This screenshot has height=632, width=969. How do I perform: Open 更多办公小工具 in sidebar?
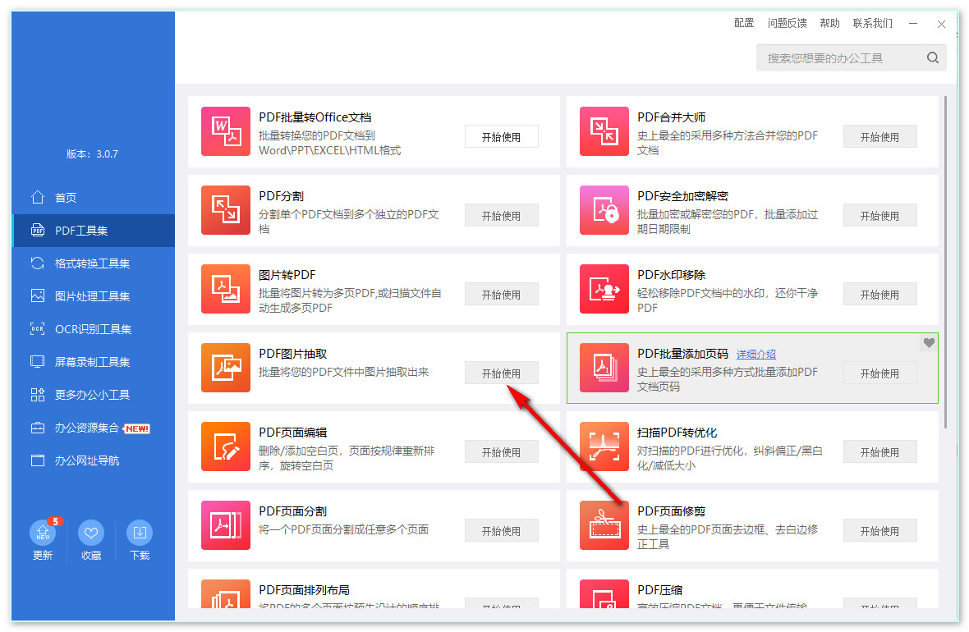click(x=94, y=394)
